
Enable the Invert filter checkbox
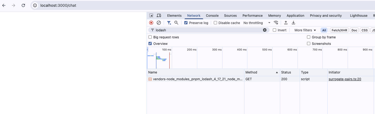tap(274, 30)
